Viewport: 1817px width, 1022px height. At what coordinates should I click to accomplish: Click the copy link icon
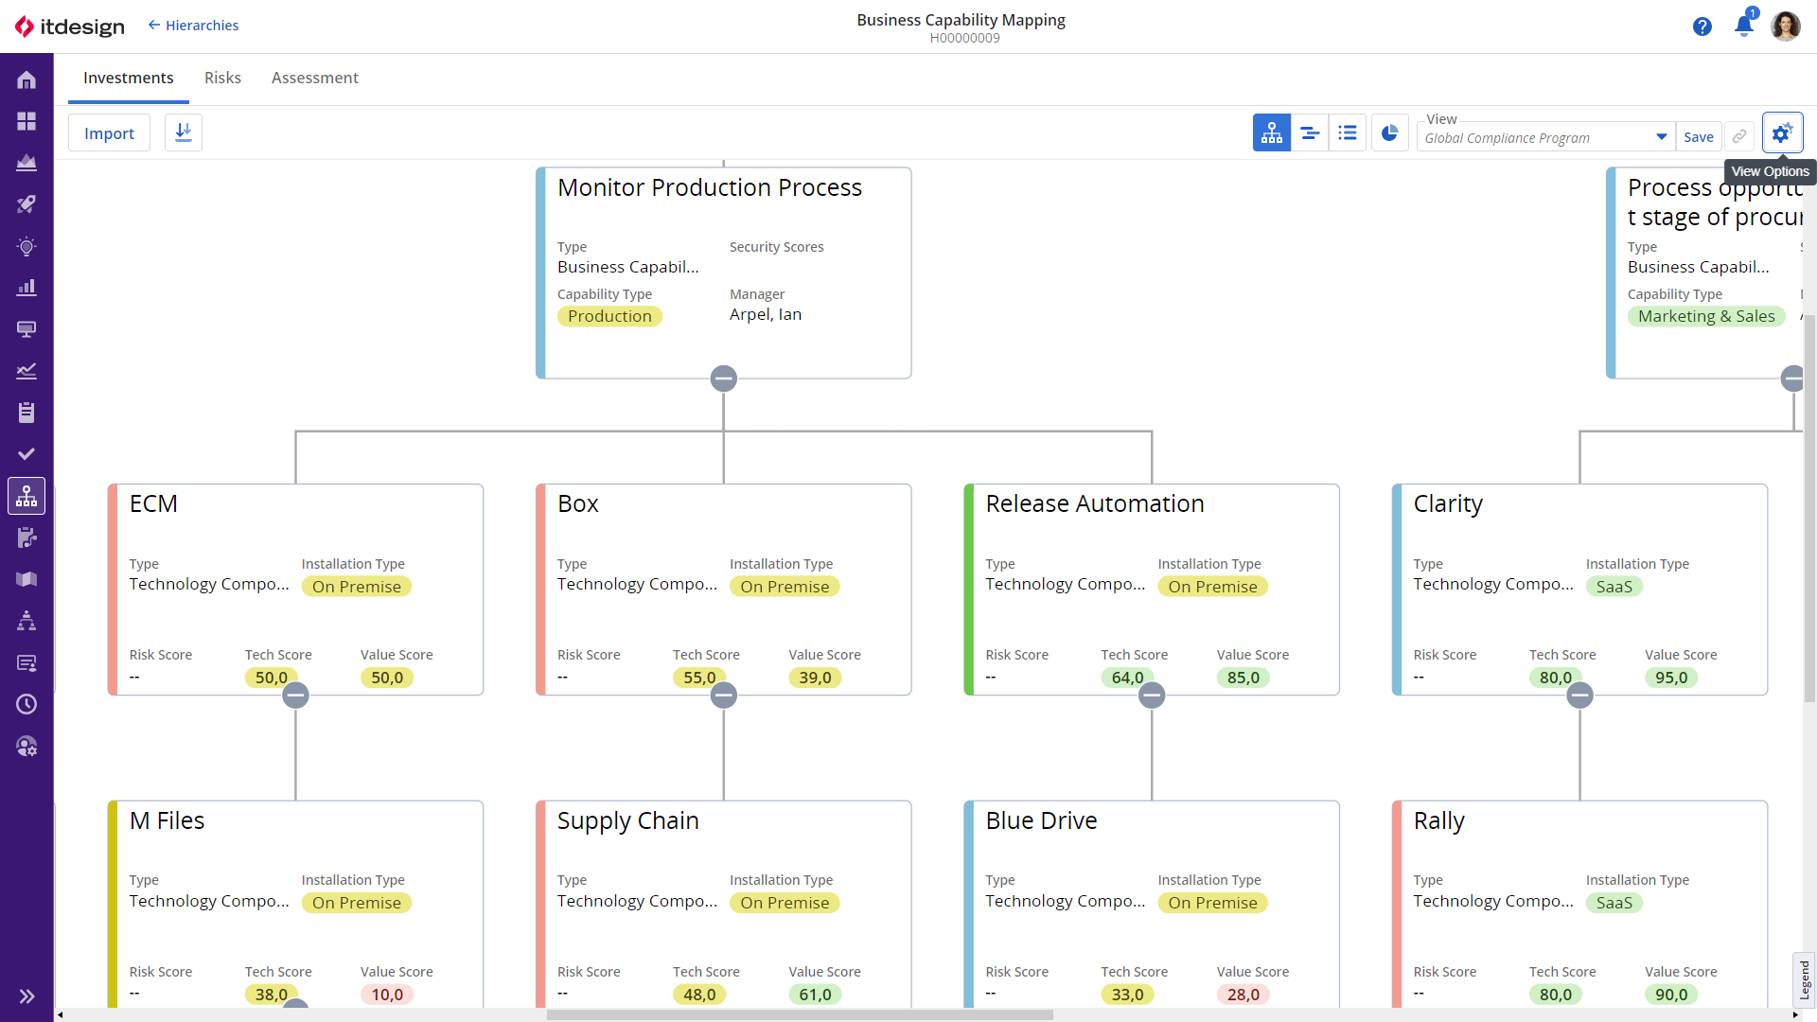(1739, 137)
